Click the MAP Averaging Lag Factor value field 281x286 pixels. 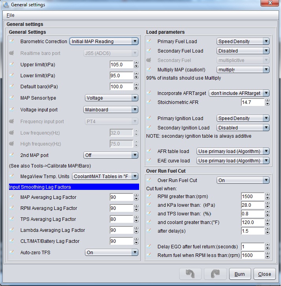[121, 197]
